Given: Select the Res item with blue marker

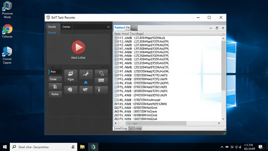Looking at the screenshot, I should tap(55, 72).
